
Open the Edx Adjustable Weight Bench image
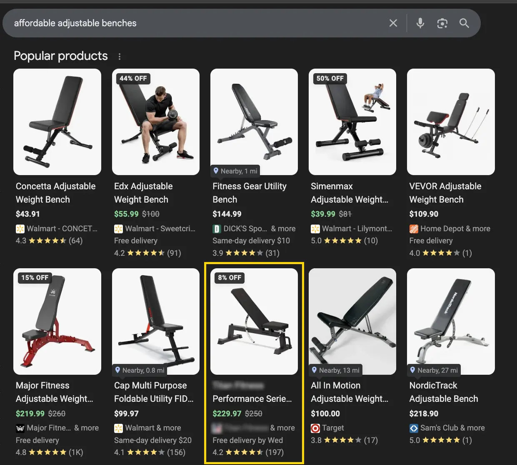(156, 122)
